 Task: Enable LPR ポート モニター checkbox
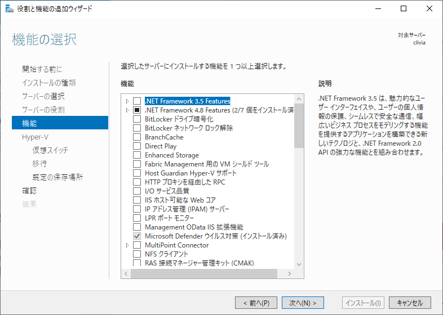coord(137,218)
